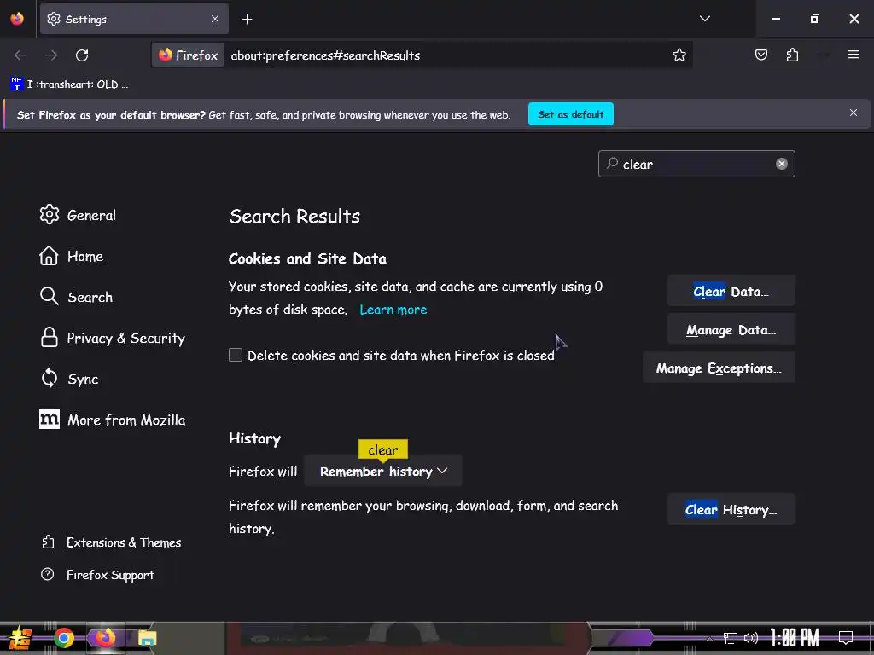Go to the Home settings category

(72, 256)
